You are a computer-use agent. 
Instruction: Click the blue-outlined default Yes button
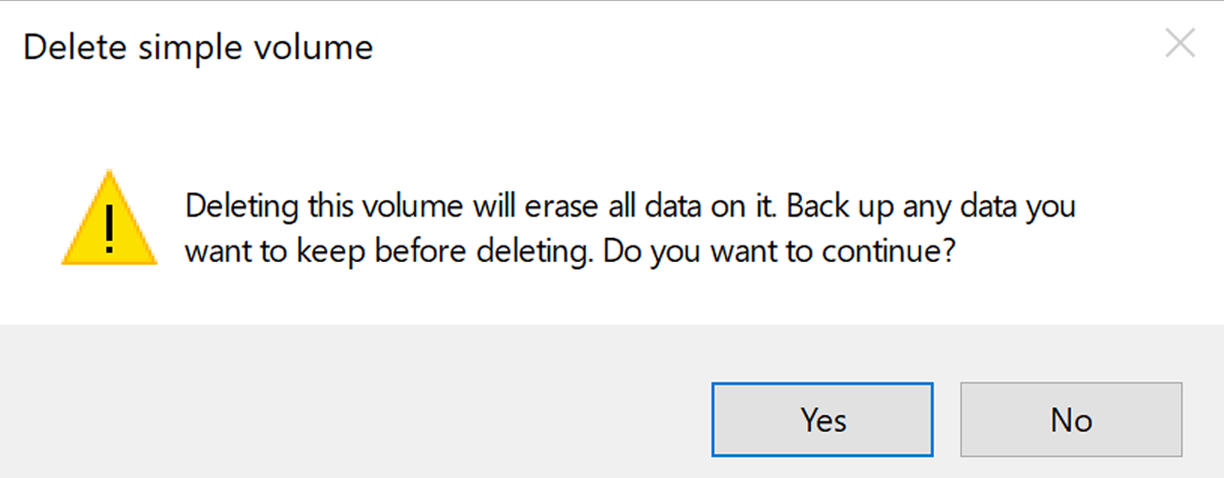pos(822,420)
